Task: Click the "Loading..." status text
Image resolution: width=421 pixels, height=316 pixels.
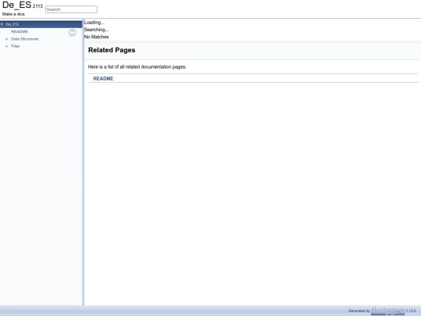Action: (x=94, y=23)
